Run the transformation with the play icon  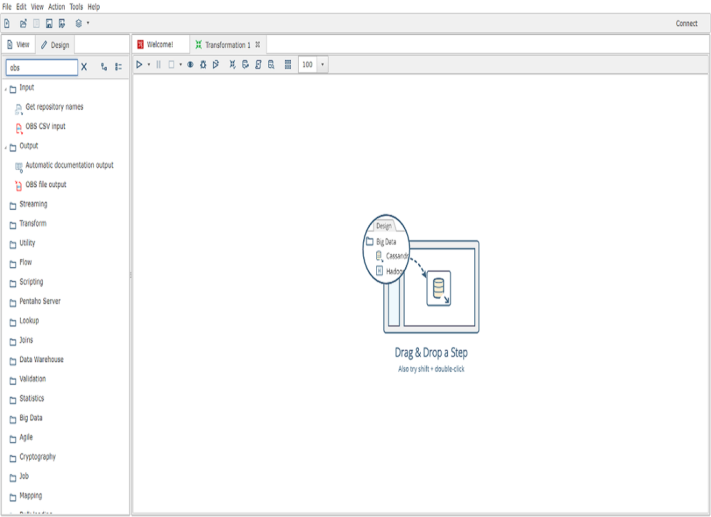(139, 65)
